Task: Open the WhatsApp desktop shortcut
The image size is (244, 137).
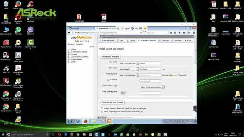Action: [x=18, y=31]
